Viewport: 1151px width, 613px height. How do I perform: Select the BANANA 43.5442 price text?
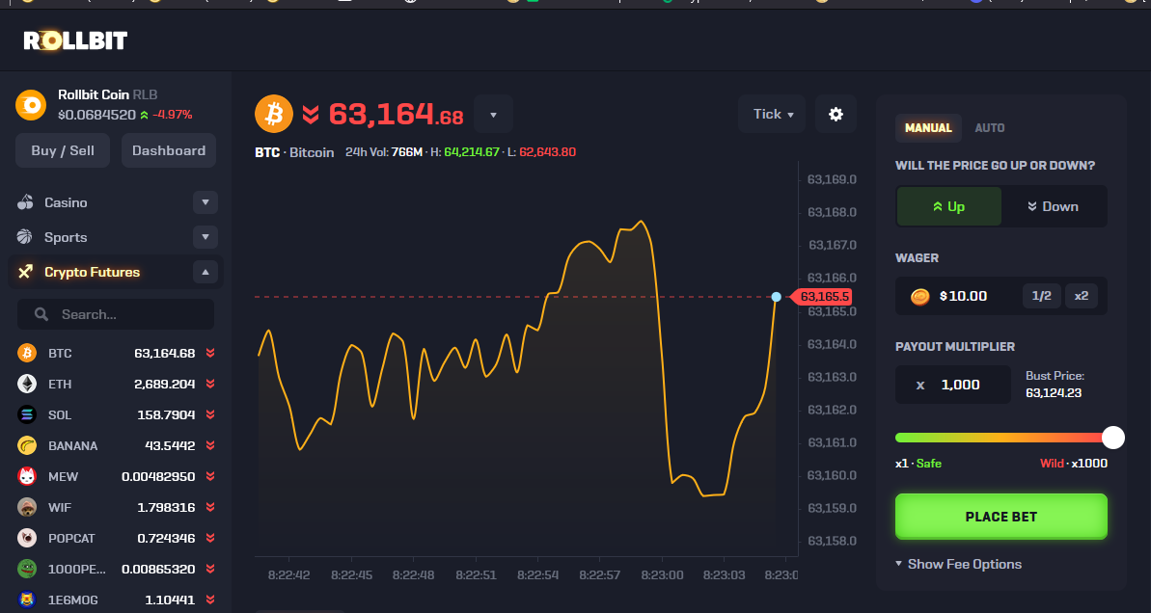tap(171, 445)
